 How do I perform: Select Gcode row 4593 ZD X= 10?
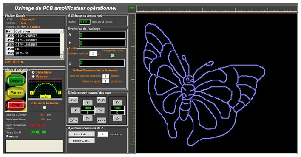click(x=32, y=54)
